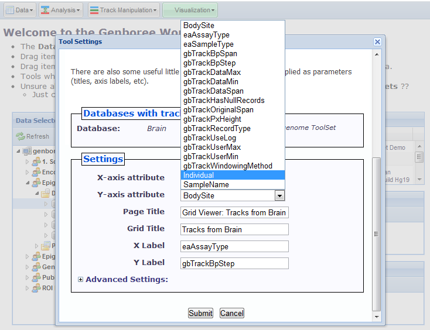
Task: Expand the Advanced Settings section
Action: point(81,280)
